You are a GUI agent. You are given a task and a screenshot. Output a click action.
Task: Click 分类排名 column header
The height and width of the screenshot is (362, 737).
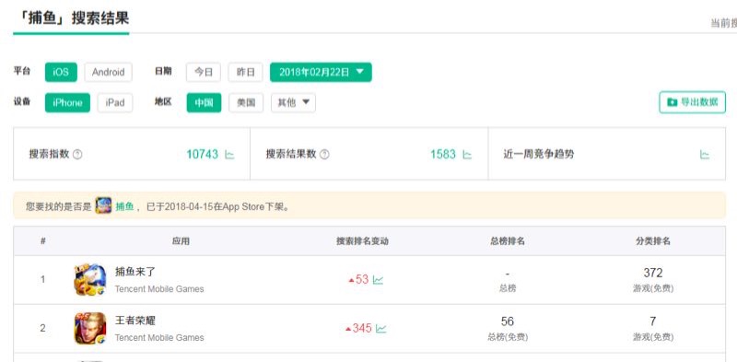point(653,241)
